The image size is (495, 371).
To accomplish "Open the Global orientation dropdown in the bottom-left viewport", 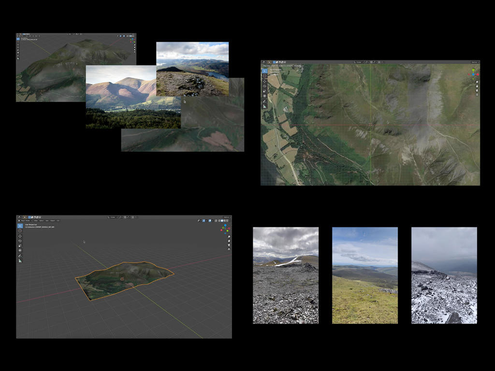I will 112,217.
